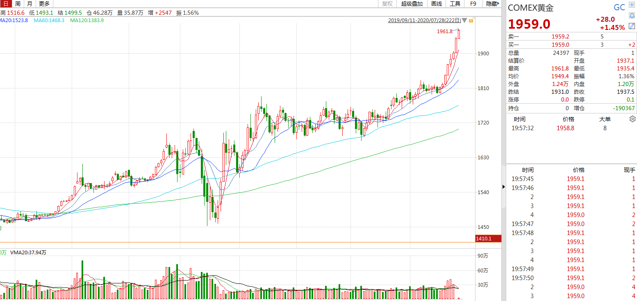The height and width of the screenshot is (301, 637).
Task: Click the 增 +2547 header value
Action: click(160, 13)
